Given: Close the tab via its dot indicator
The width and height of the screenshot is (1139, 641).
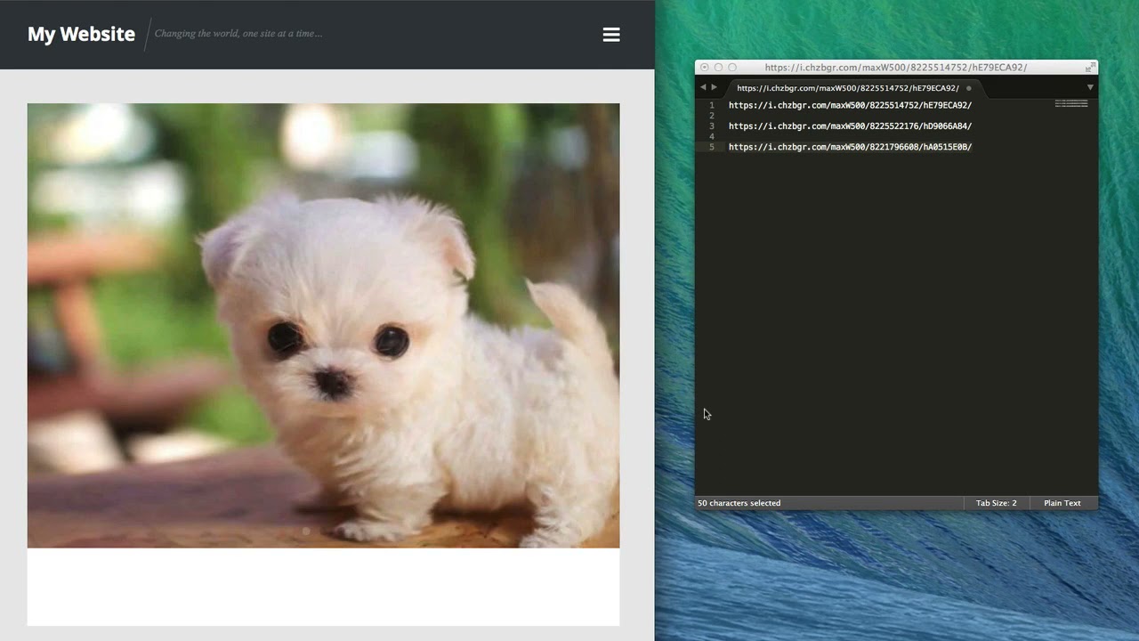Looking at the screenshot, I should [x=969, y=88].
